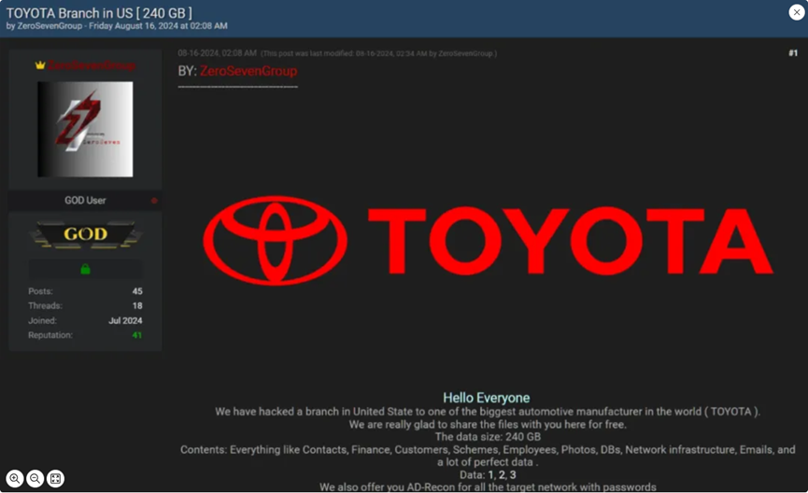Click the reputation value 41

point(137,335)
